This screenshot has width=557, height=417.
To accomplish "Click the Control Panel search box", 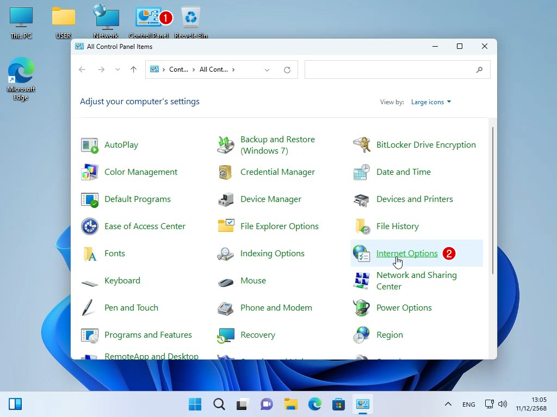I will point(391,69).
